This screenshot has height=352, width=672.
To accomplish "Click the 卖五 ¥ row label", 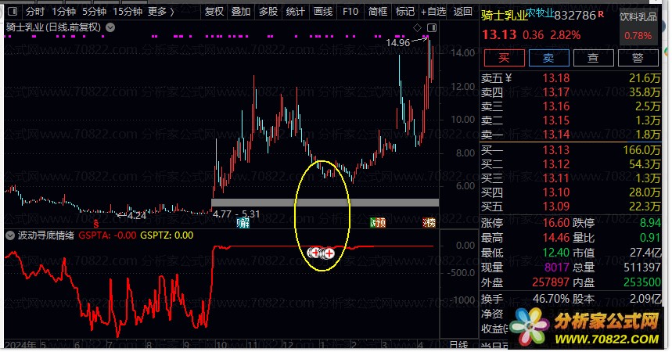I will [496, 78].
